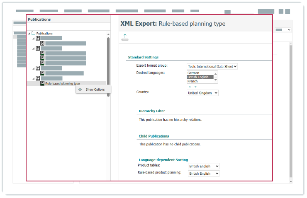This screenshot has height=198, width=307.
Task: Open the Export format group dropdown
Action: pyautogui.click(x=212, y=66)
